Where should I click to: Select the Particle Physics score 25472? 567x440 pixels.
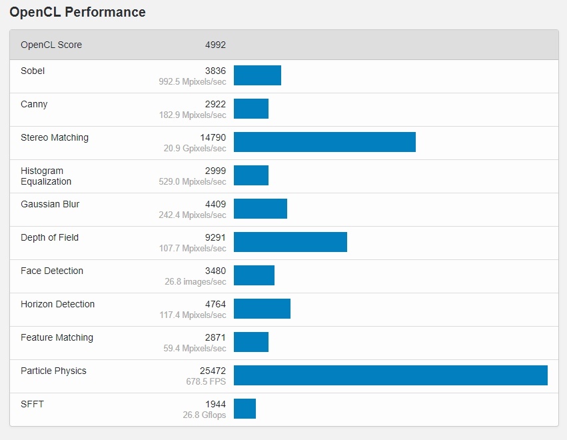(x=213, y=371)
